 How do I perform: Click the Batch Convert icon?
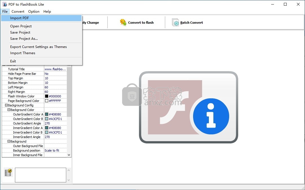click(x=175, y=22)
